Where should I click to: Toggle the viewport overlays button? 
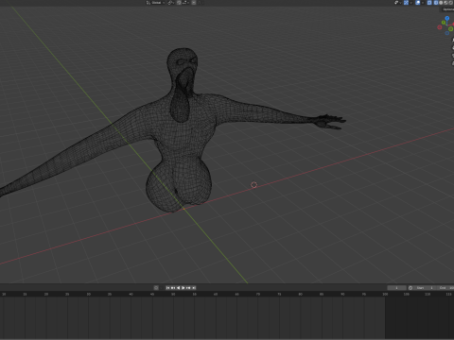pyautogui.click(x=417, y=3)
